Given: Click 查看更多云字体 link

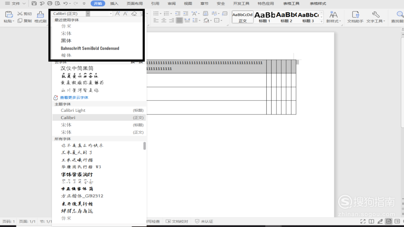Looking at the screenshot, I should [74, 98].
